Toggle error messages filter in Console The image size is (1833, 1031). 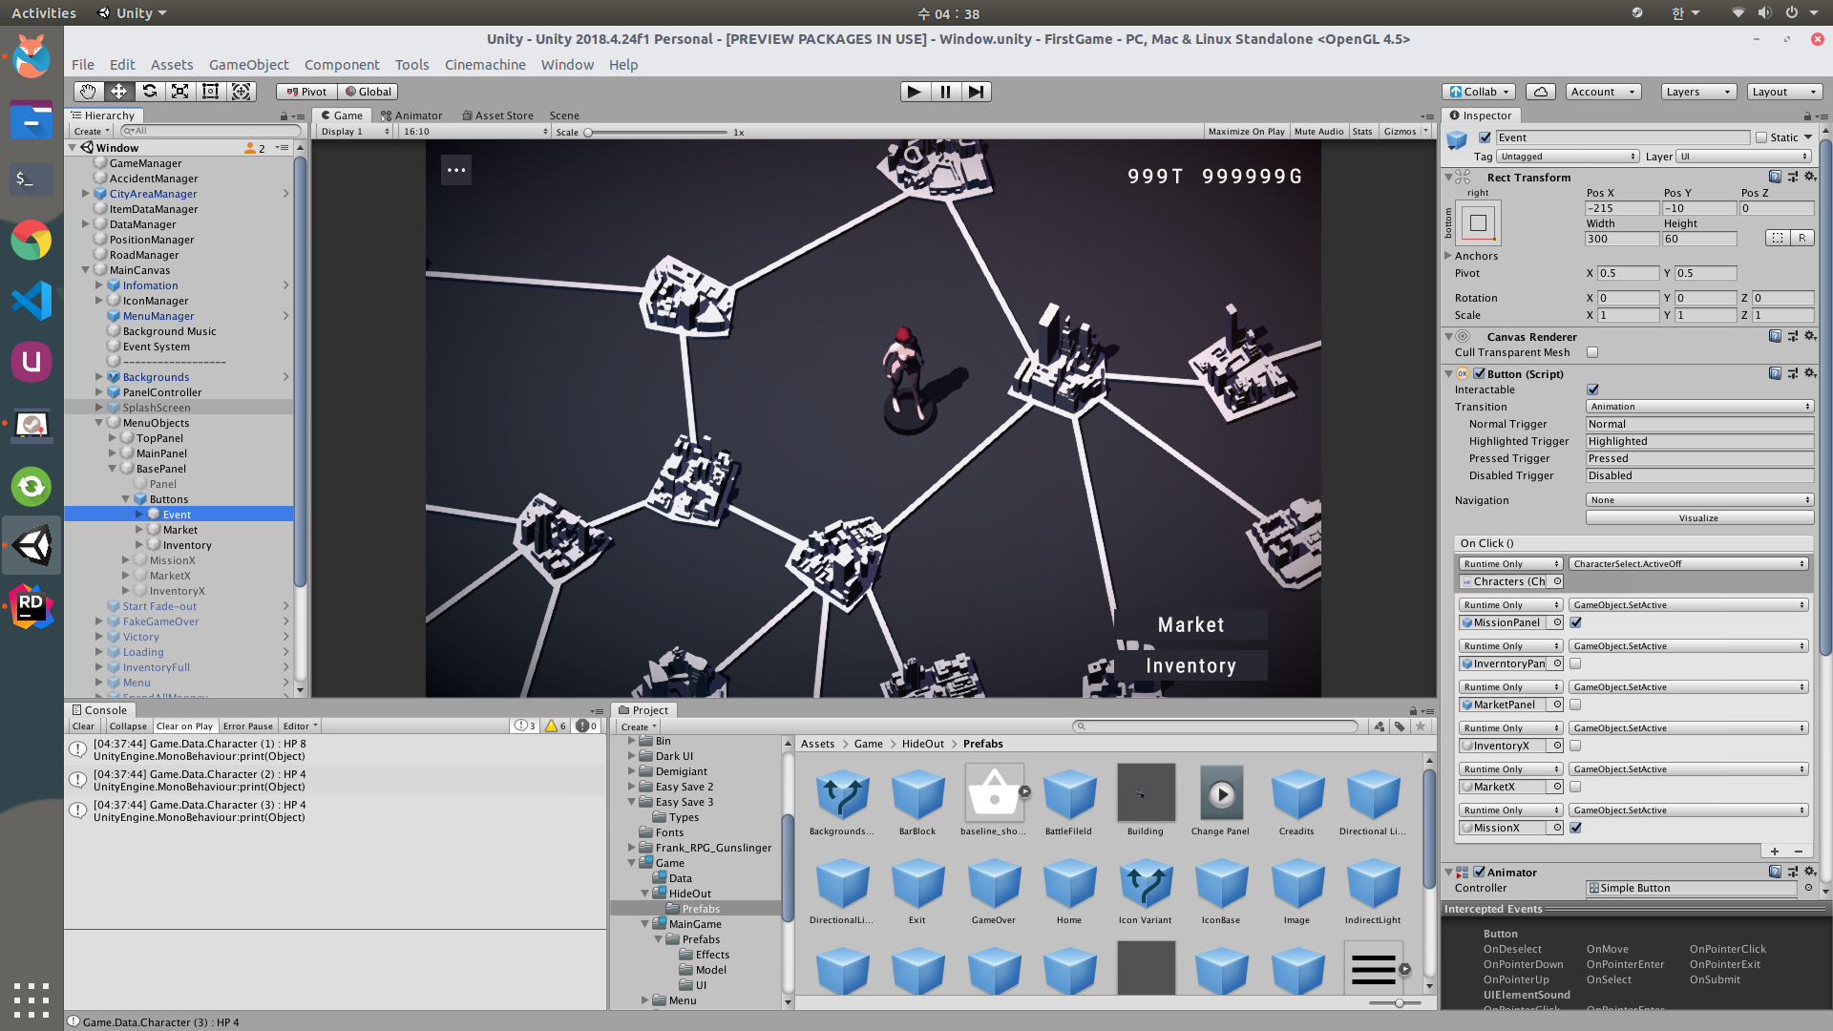(586, 726)
